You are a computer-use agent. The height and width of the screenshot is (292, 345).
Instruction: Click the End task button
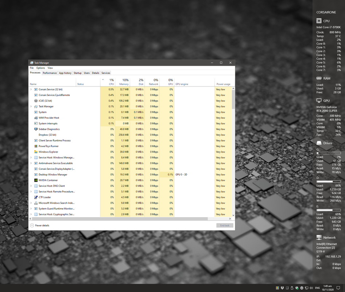click(225, 226)
